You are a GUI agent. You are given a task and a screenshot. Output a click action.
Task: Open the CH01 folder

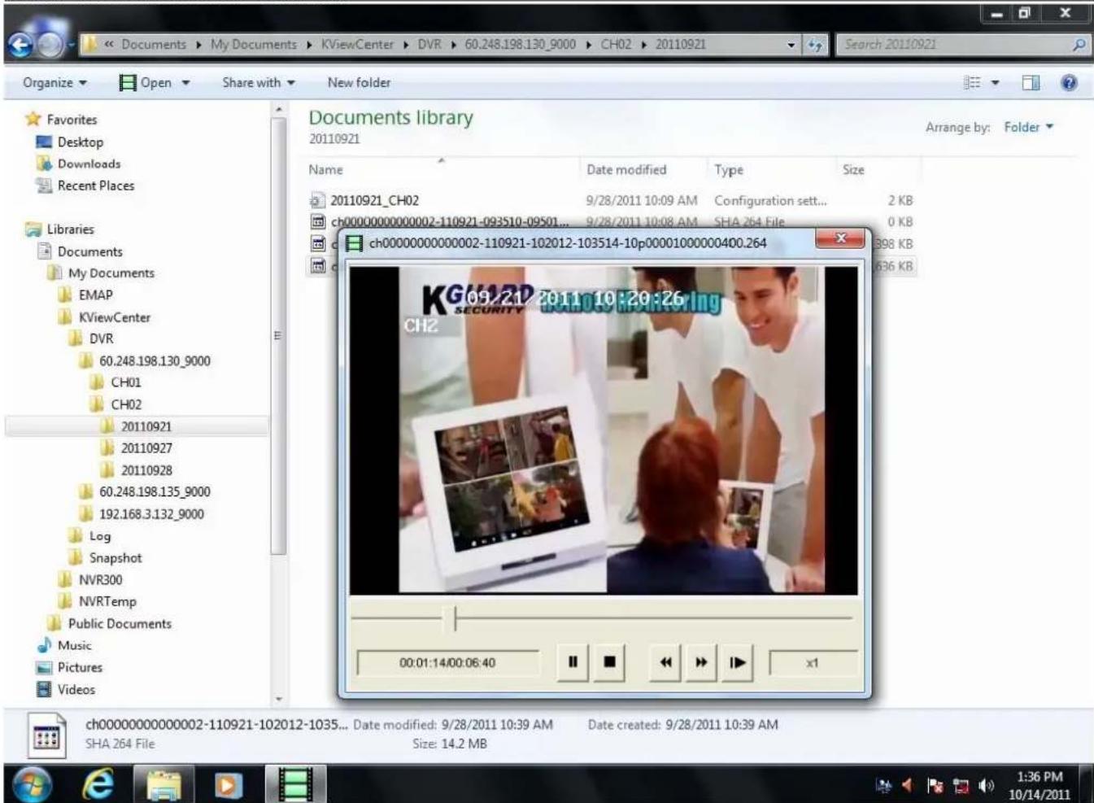(x=126, y=382)
